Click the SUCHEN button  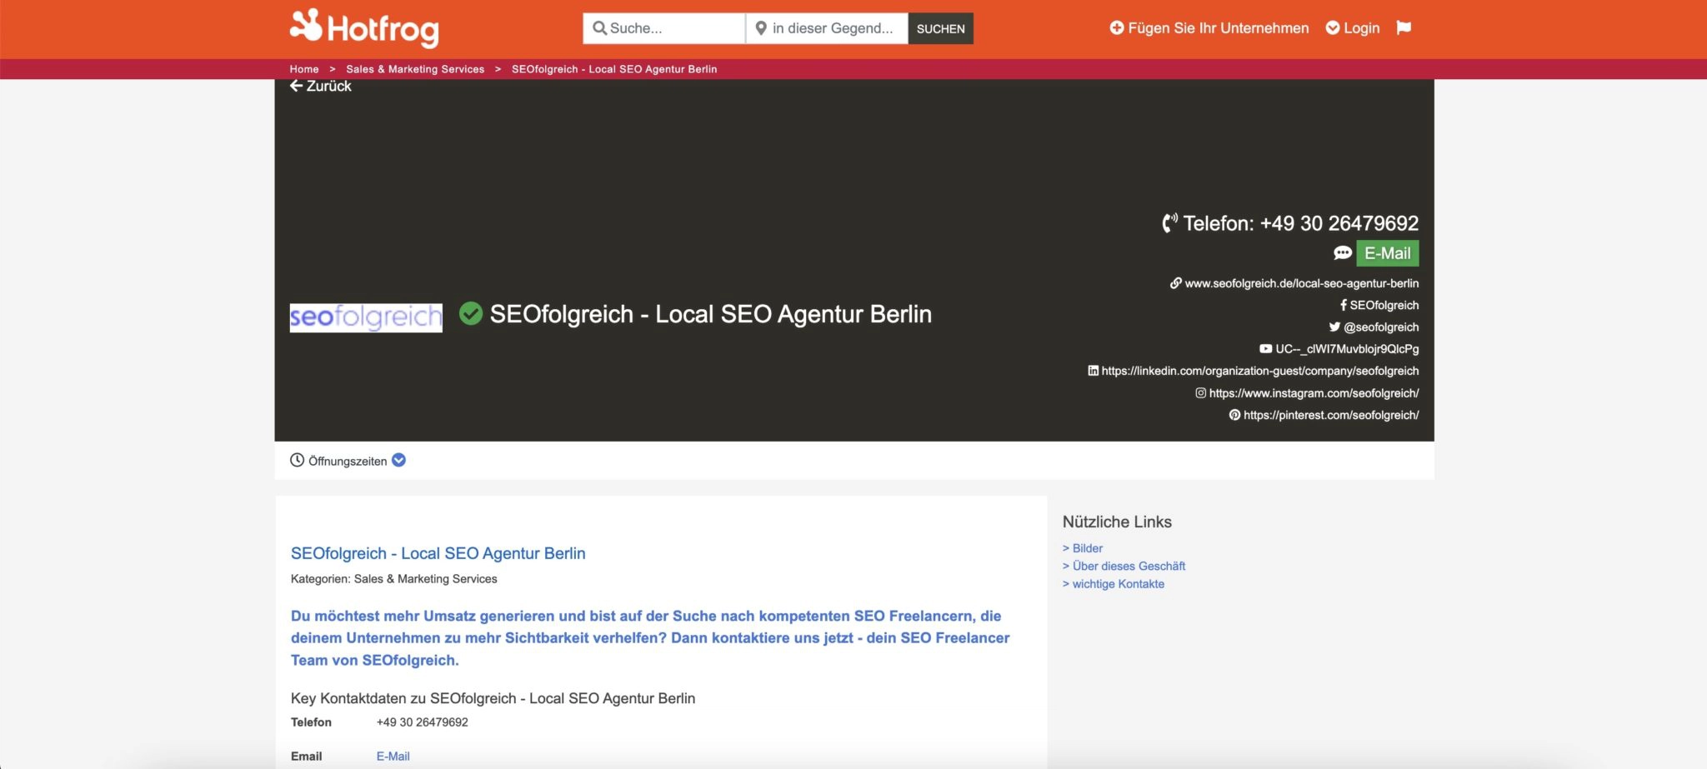[941, 28]
